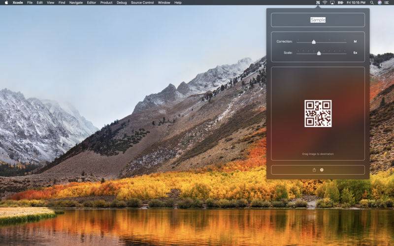Image resolution: width=394 pixels, height=246 pixels.
Task: Click the share icon under the QR code
Action: click(x=314, y=170)
